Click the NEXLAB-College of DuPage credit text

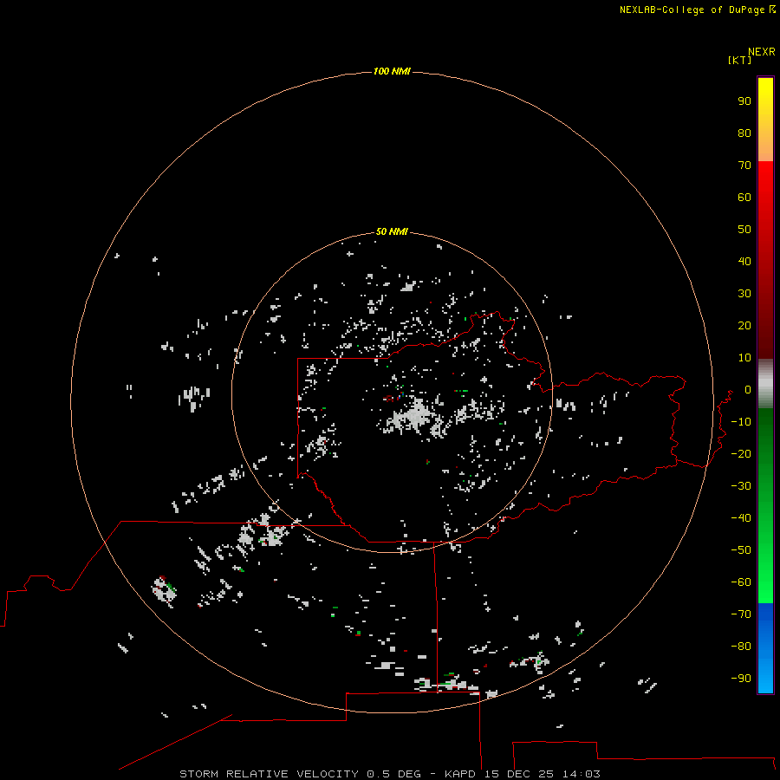pyautogui.click(x=692, y=10)
